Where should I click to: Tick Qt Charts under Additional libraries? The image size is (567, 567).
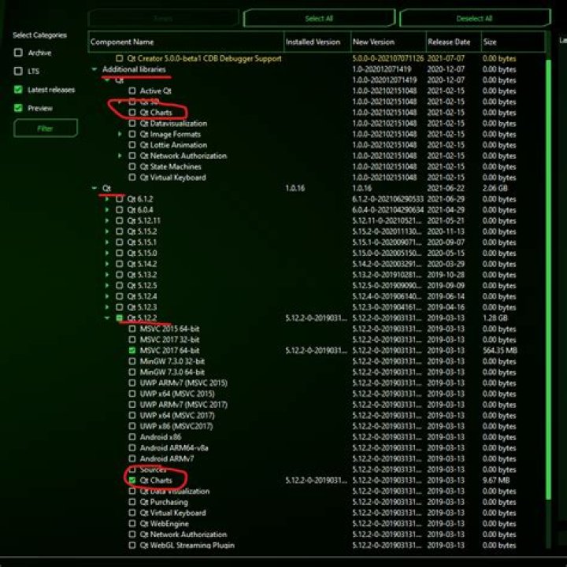pos(132,113)
